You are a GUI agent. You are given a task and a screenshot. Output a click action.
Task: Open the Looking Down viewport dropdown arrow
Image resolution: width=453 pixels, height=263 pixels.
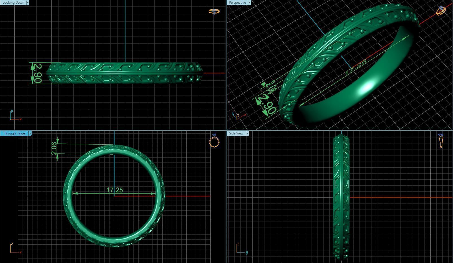point(27,3)
